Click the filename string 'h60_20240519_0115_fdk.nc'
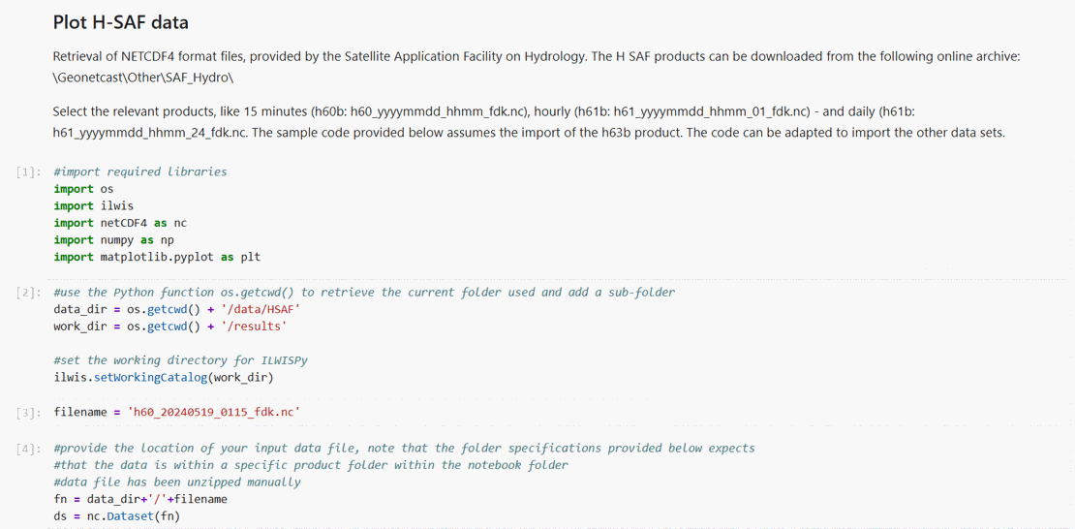This screenshot has height=529, width=1075. coord(213,412)
